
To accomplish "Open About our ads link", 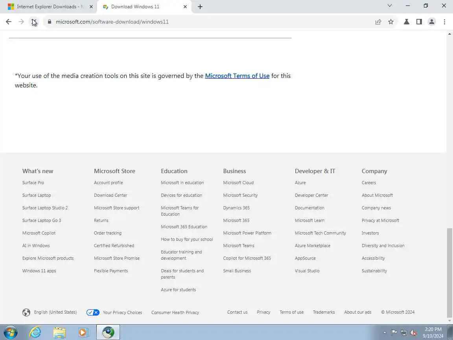I will click(x=358, y=312).
